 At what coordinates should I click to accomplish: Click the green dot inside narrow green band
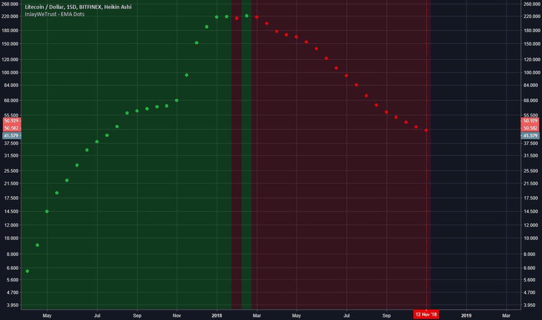pos(247,16)
